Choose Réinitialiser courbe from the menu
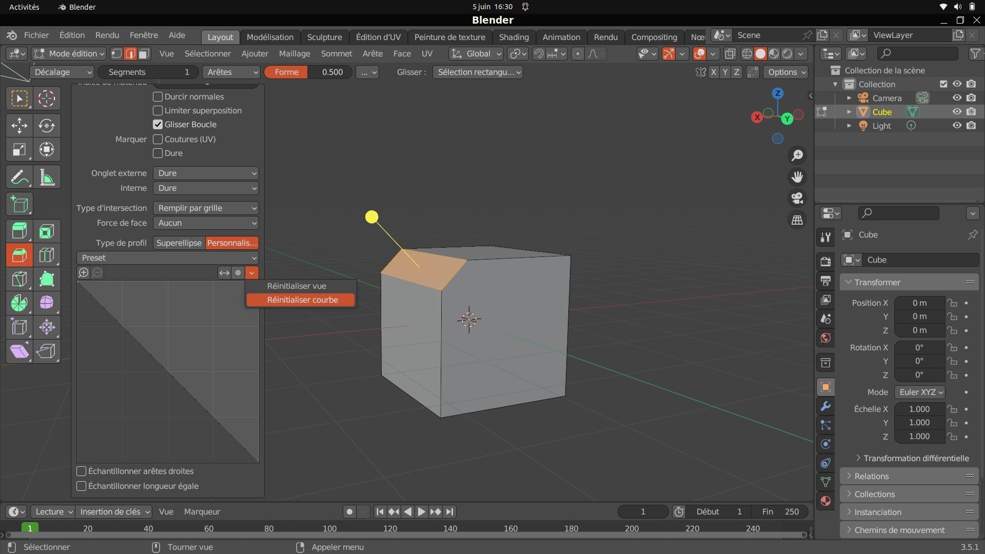The width and height of the screenshot is (985, 554). tap(301, 300)
